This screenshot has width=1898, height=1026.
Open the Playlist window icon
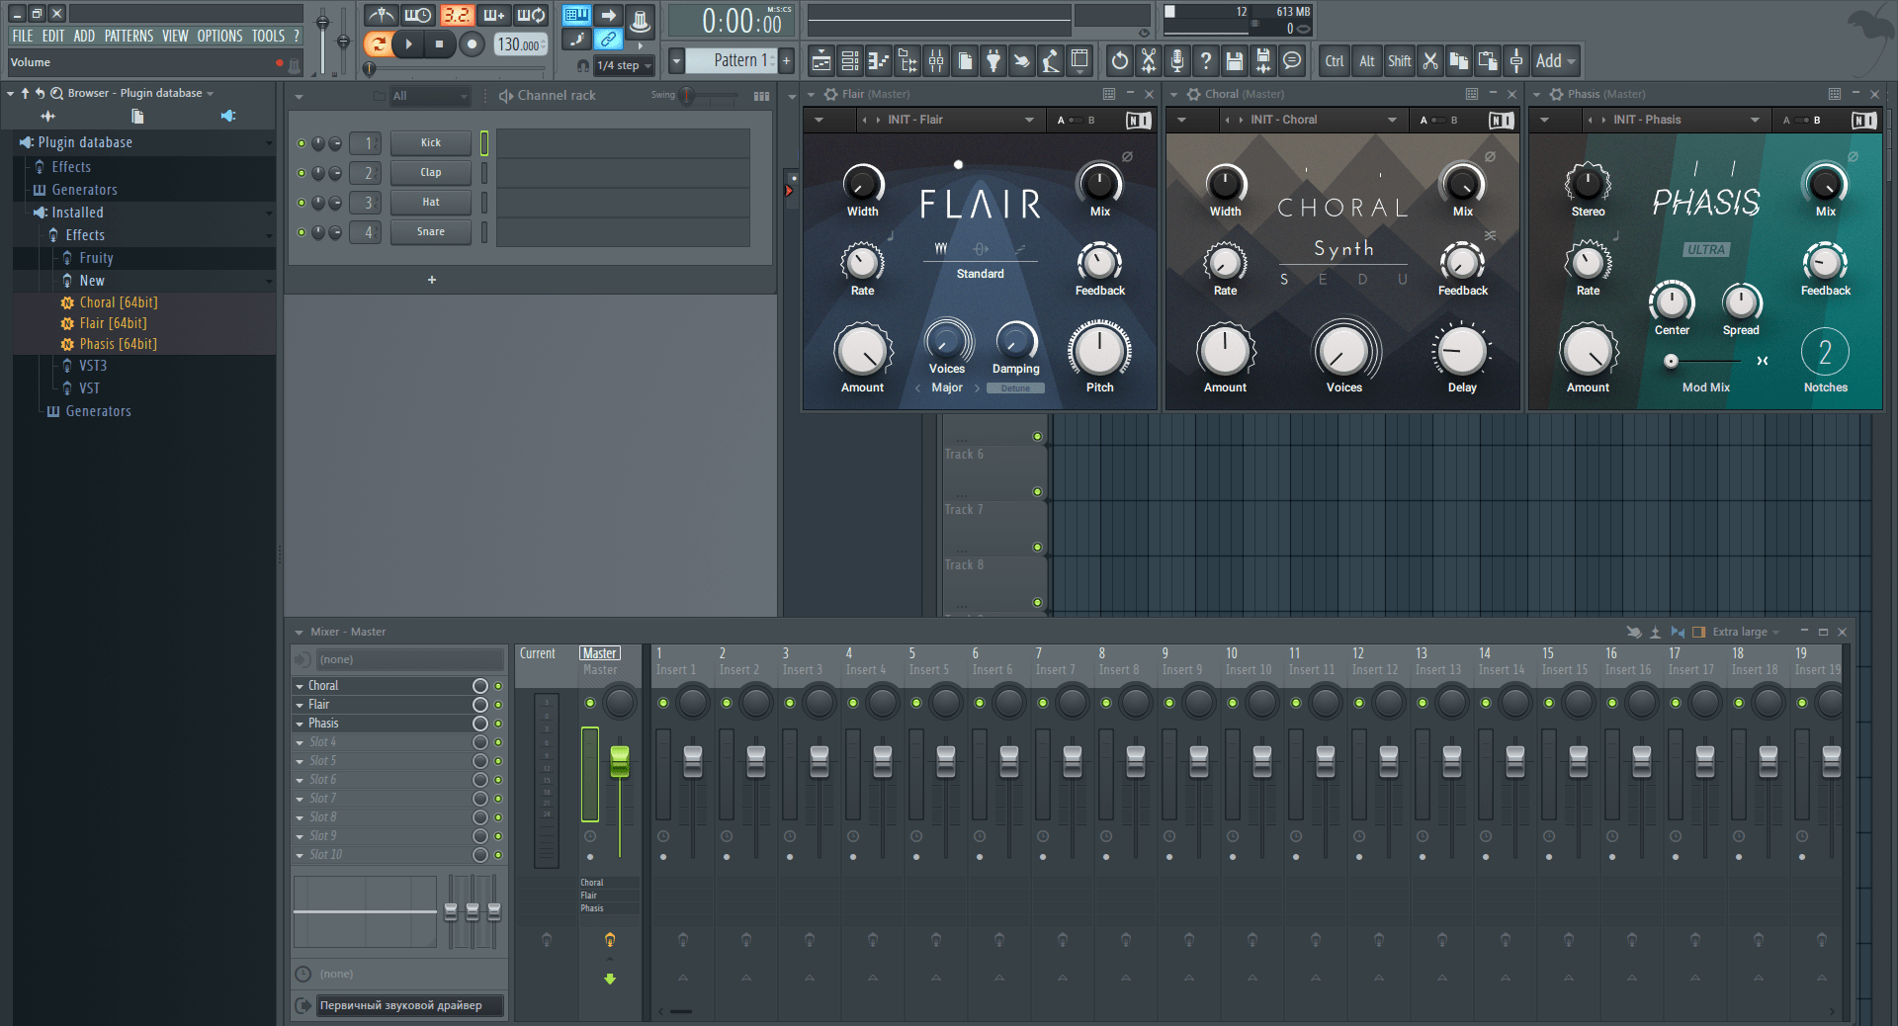(820, 61)
